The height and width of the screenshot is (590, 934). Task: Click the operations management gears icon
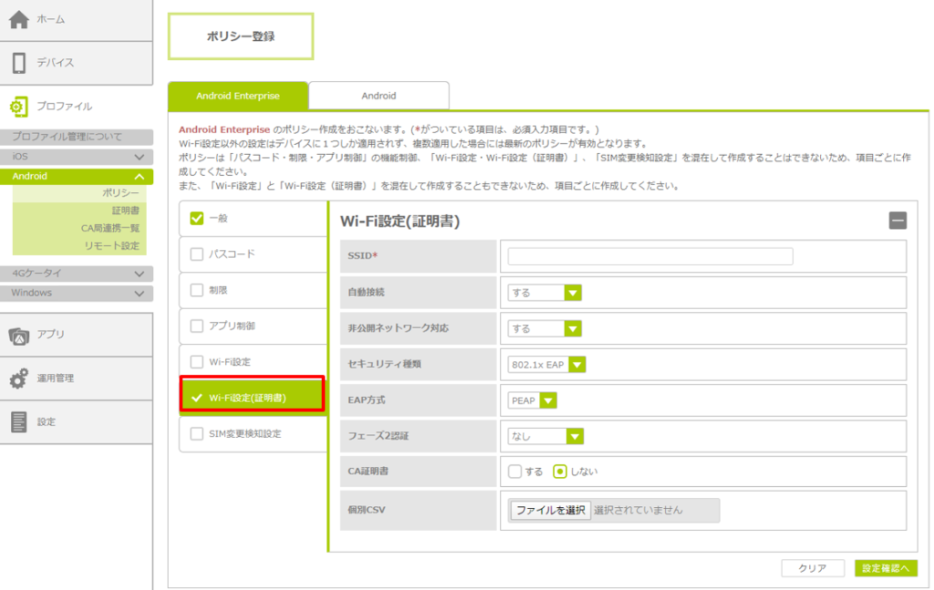pyautogui.click(x=19, y=378)
